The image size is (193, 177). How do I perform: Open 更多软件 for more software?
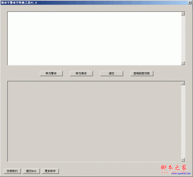click(x=50, y=171)
